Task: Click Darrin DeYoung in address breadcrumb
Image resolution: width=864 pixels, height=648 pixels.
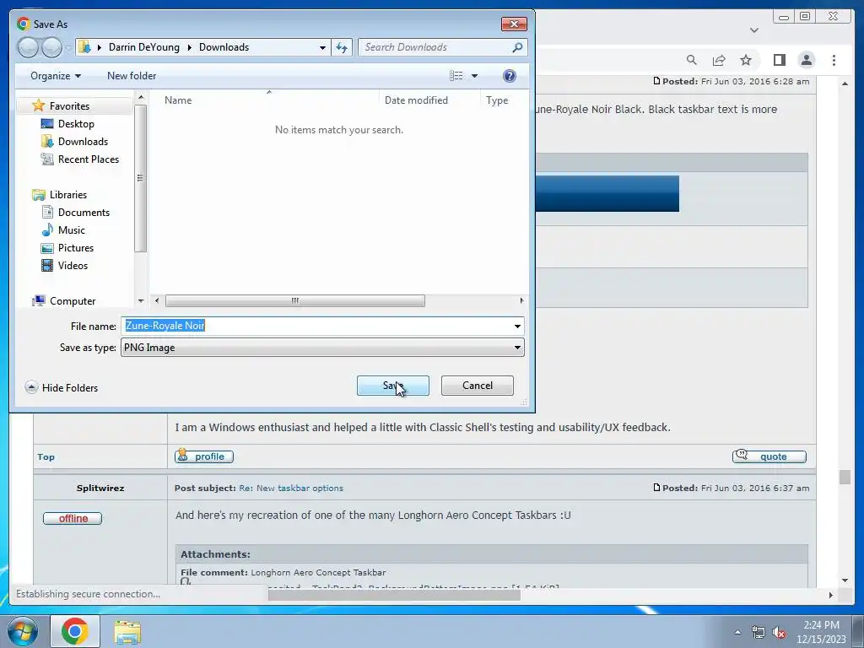Action: (x=143, y=47)
